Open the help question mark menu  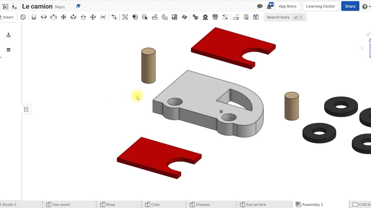click(365, 6)
